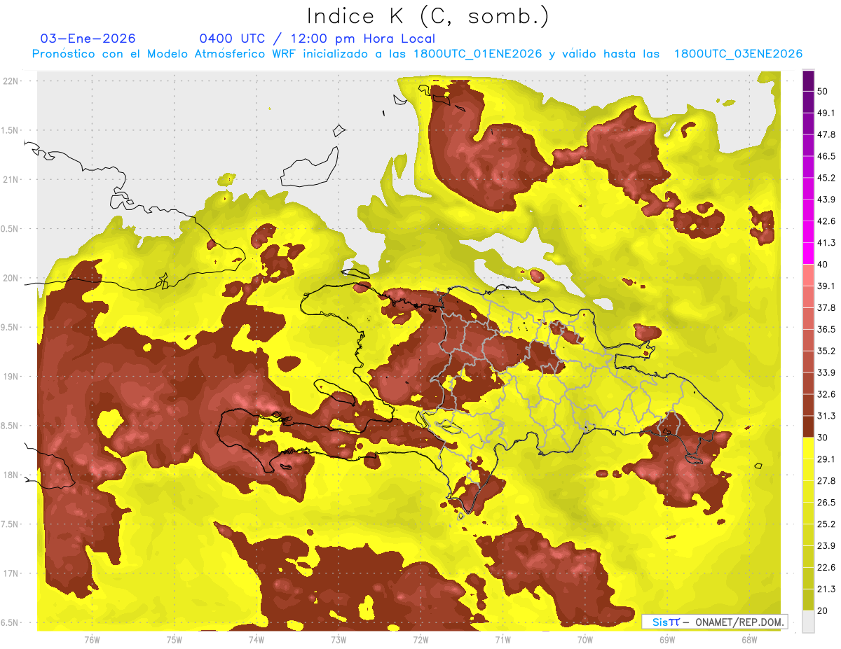841x649 pixels.
Task: Click the "0400 UTC / 12:00 pm Hora Local" text
Action: click(317, 39)
